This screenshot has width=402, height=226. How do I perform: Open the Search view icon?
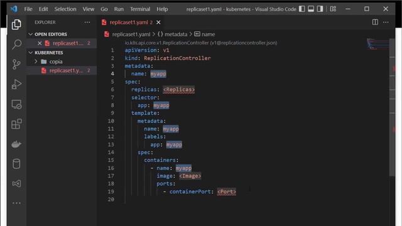coord(16,45)
